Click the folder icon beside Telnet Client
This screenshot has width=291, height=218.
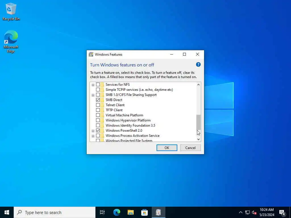tap(102, 105)
